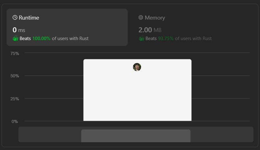The height and width of the screenshot is (150, 260).
Task: Switch to the Memory tab
Action: pos(155,18)
